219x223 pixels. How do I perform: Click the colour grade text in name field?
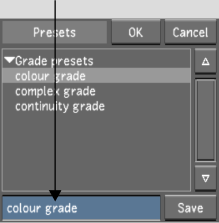pos(42,209)
